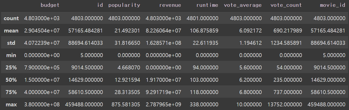Image resolution: width=349 pixels, height=110 pixels.
Task: Select runtime median value 103.000000
Action: coord(204,80)
